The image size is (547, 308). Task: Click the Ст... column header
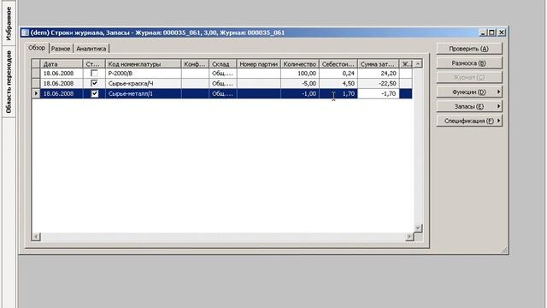click(x=94, y=64)
